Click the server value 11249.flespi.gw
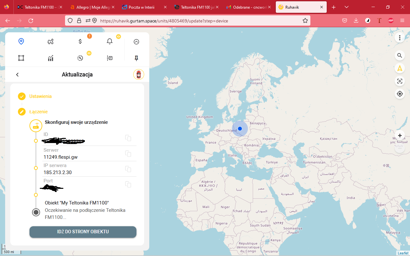Screen dimensions: 410x256 click(x=61, y=157)
